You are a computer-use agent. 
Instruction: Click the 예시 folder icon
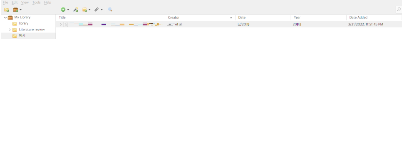[x=15, y=36]
